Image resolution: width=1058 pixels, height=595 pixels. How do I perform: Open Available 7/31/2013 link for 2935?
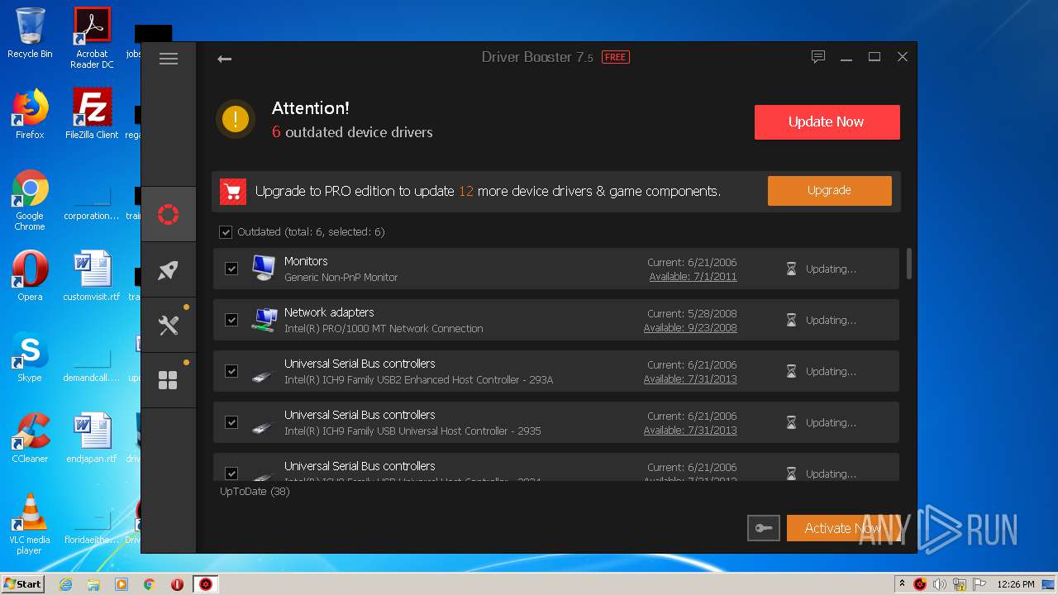[690, 431]
